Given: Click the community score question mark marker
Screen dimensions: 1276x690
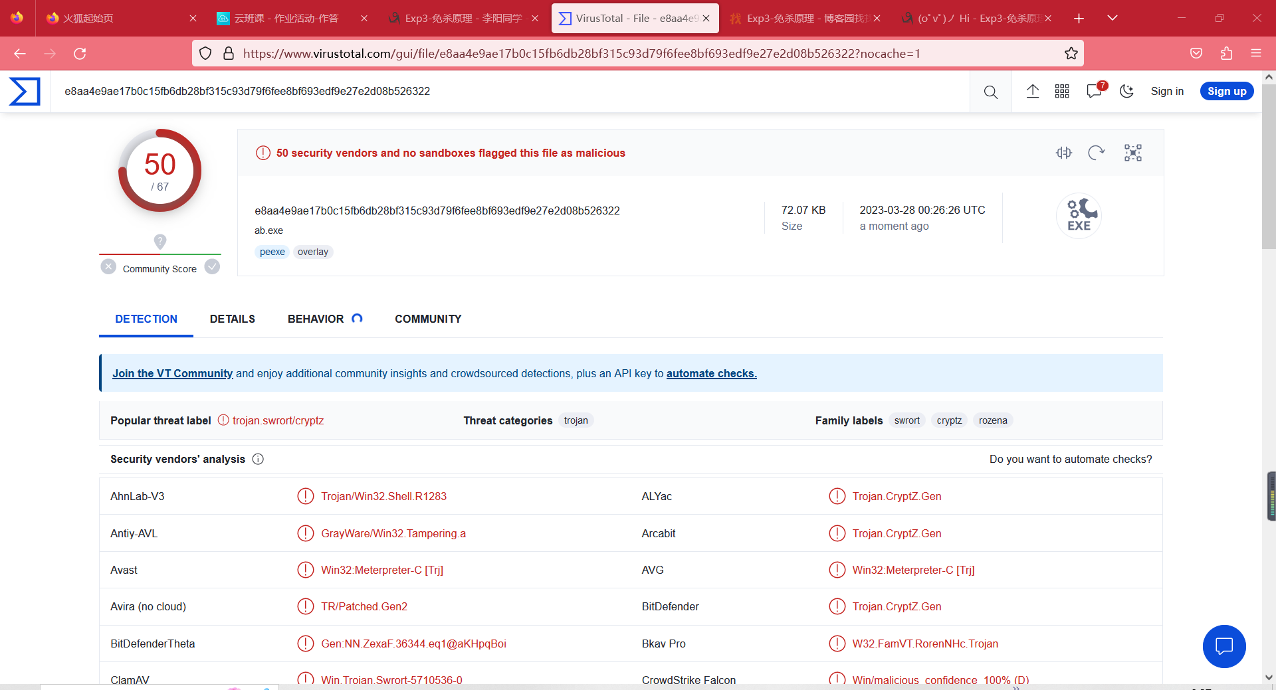Looking at the screenshot, I should pyautogui.click(x=160, y=241).
